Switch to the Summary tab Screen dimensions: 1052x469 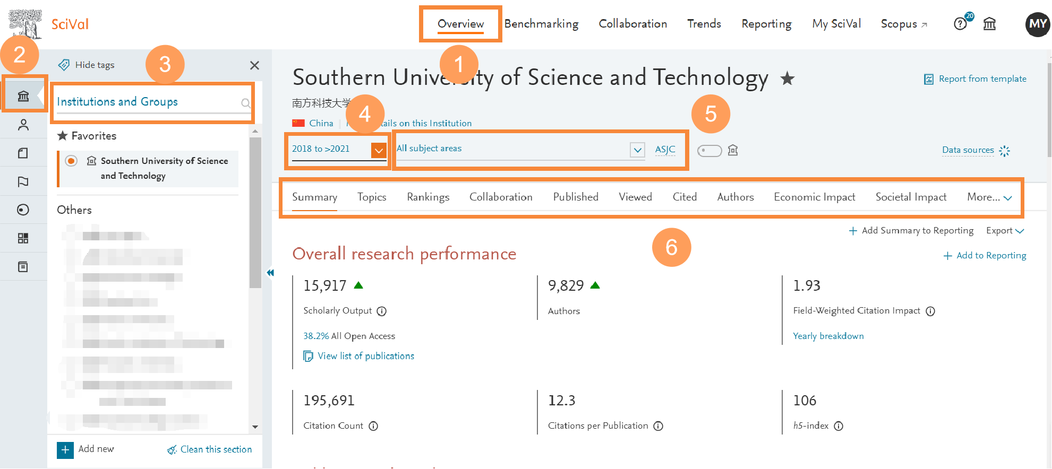(x=314, y=197)
